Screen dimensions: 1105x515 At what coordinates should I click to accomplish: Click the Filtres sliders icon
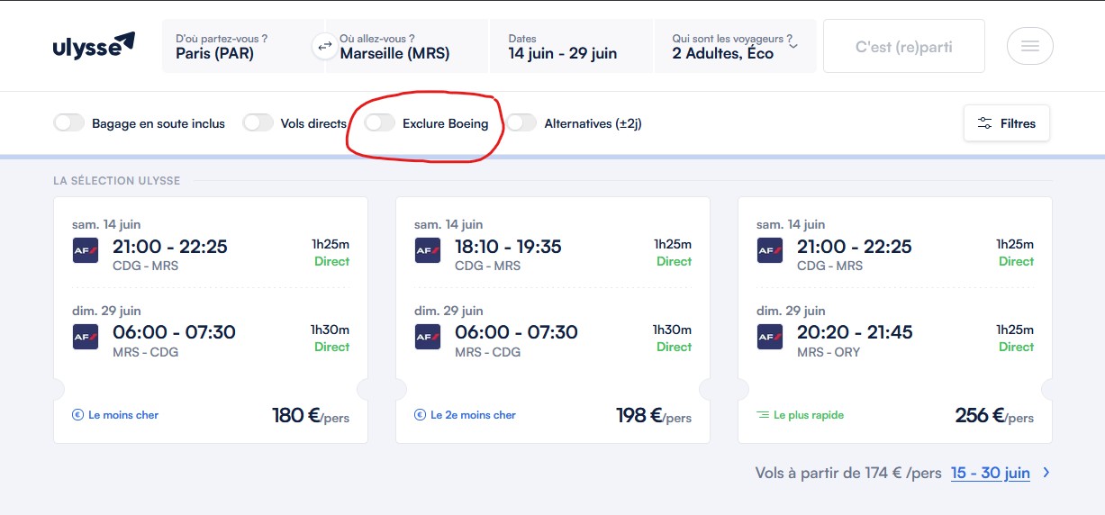(x=985, y=123)
